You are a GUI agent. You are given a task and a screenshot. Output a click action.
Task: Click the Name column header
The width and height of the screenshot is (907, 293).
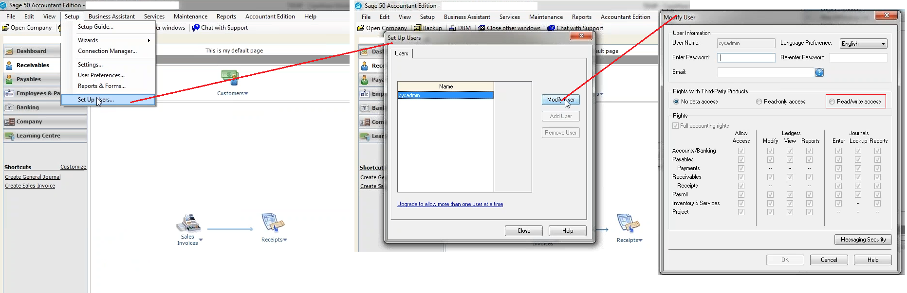pyautogui.click(x=445, y=86)
